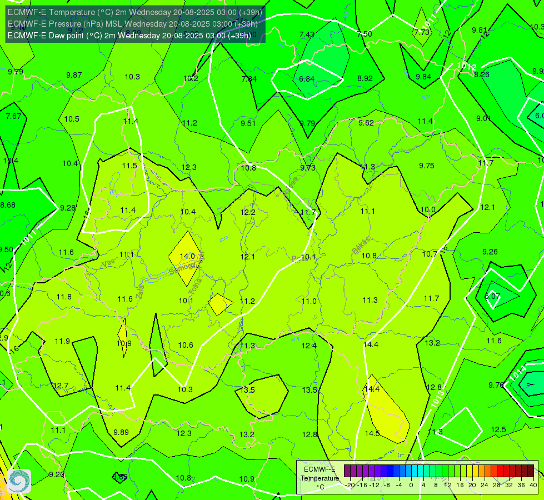Click the 9.20 value near the bottom-left

(x=57, y=474)
